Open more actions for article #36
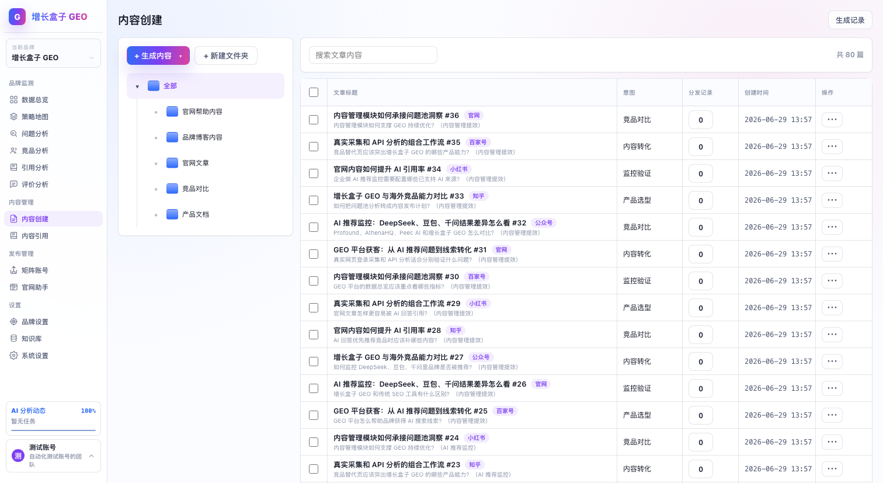The width and height of the screenshot is (883, 483). coord(832,120)
